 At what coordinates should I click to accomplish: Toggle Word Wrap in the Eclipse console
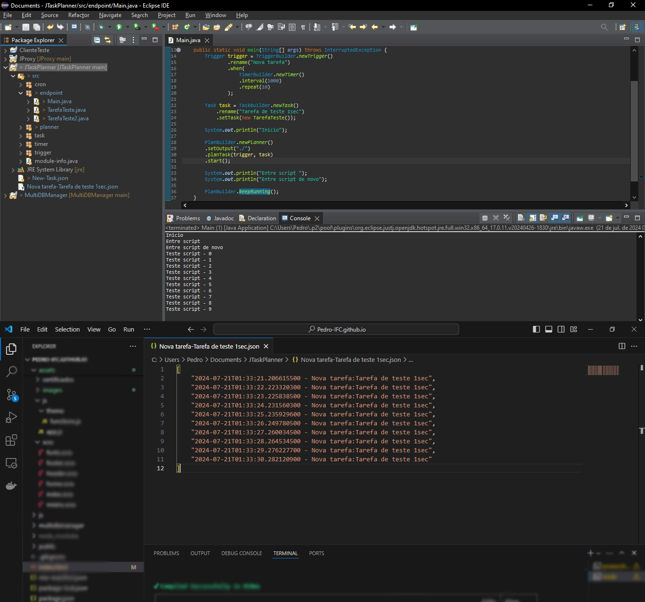coord(543,218)
